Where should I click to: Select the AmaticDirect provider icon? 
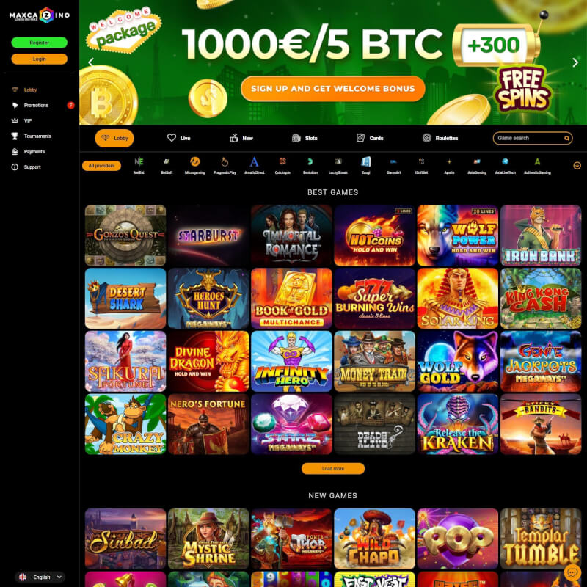[x=254, y=165]
